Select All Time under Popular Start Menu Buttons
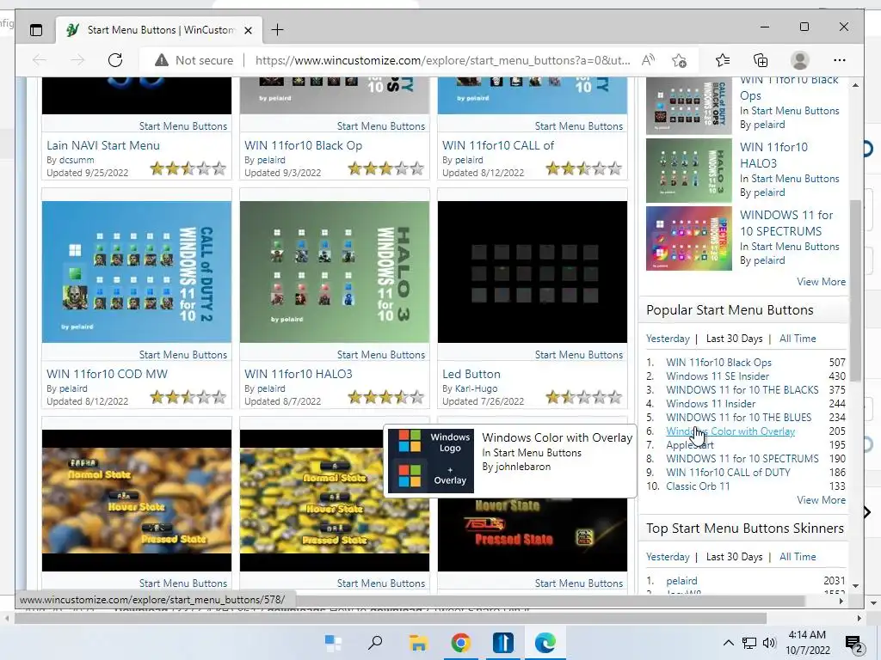The height and width of the screenshot is (660, 881). 798,339
